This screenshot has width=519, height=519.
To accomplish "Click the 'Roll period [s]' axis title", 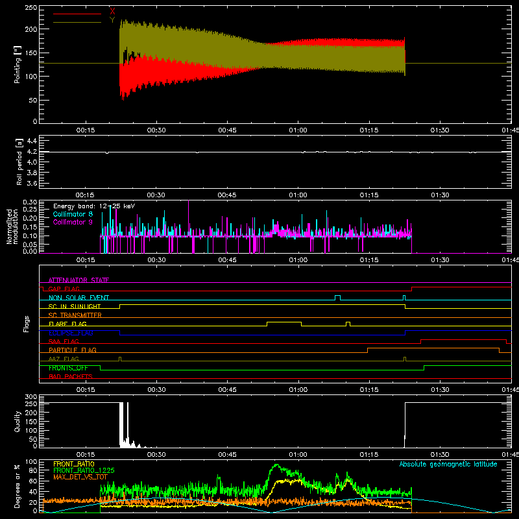I will (19, 162).
